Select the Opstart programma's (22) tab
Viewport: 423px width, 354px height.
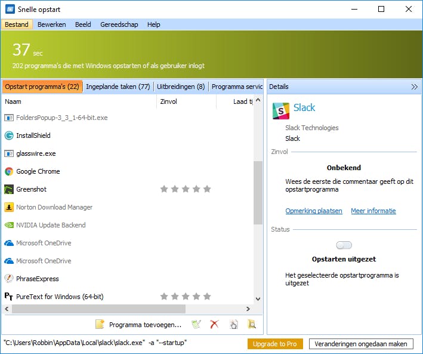point(42,87)
